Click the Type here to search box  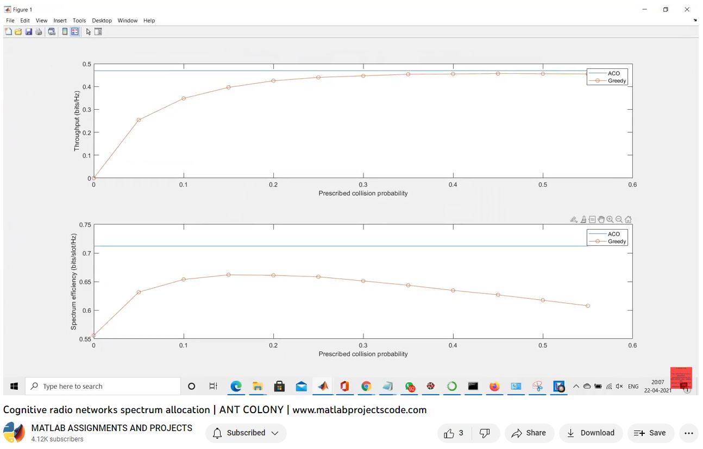tap(103, 387)
